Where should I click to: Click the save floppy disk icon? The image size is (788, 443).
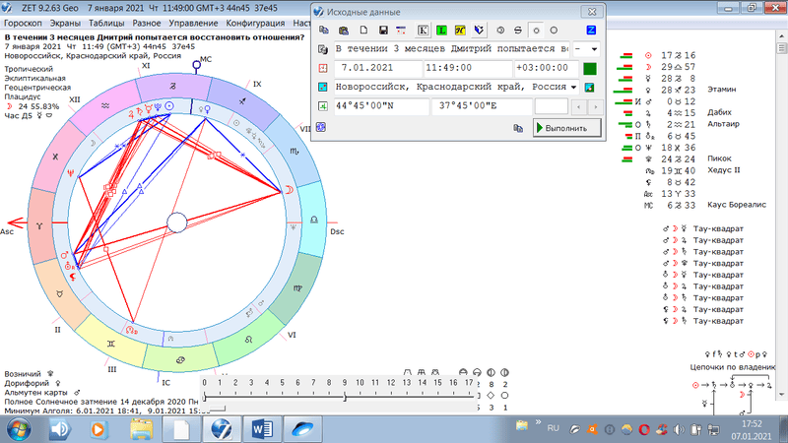[382, 31]
